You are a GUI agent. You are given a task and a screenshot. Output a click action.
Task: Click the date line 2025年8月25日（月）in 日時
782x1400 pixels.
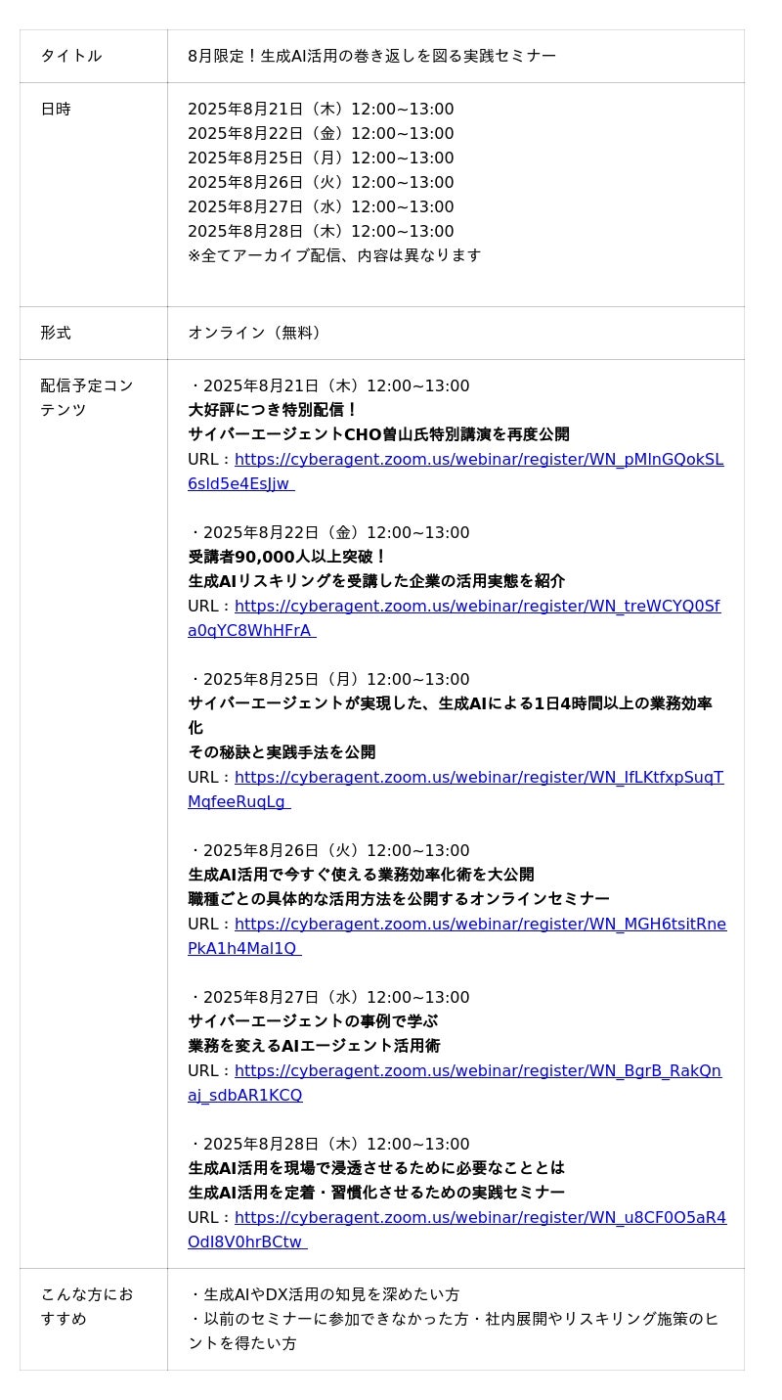(321, 158)
